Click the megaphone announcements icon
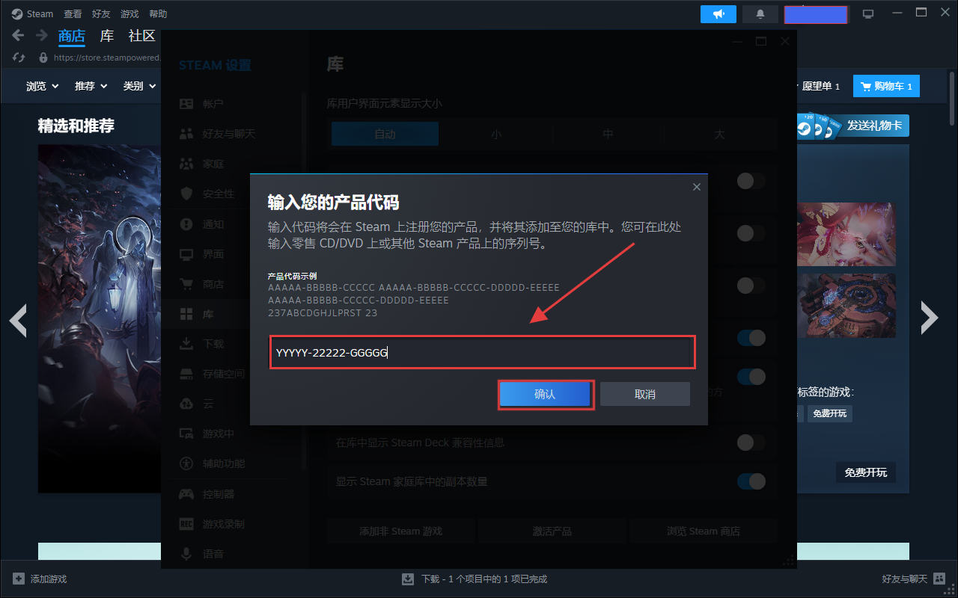This screenshot has height=598, width=958. click(x=718, y=14)
